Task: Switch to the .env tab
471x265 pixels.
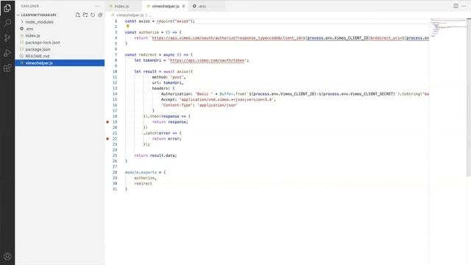Action: tap(202, 6)
